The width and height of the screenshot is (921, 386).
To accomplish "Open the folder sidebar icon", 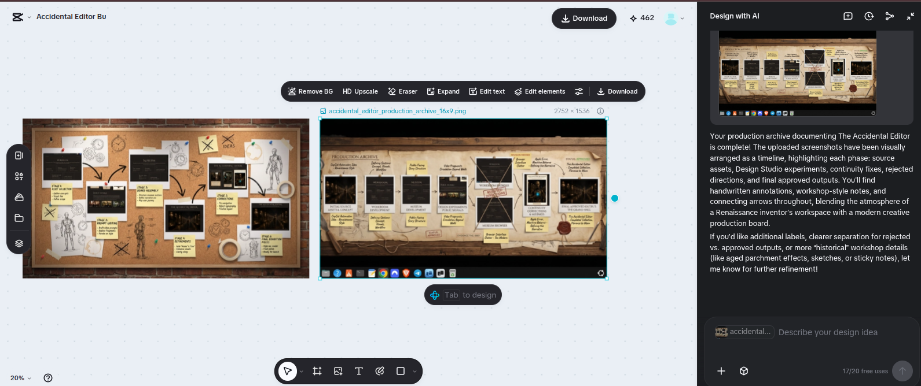I will [19, 218].
